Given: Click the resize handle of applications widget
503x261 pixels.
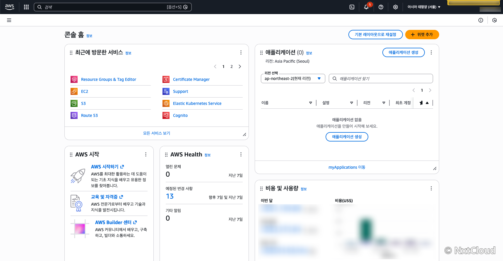Looking at the screenshot, I should click(435, 168).
